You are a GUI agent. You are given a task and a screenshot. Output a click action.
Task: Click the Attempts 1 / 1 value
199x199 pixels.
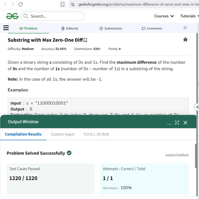click(108, 178)
